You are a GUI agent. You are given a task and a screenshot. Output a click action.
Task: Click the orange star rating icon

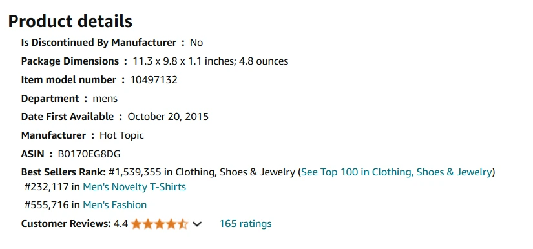click(x=159, y=224)
